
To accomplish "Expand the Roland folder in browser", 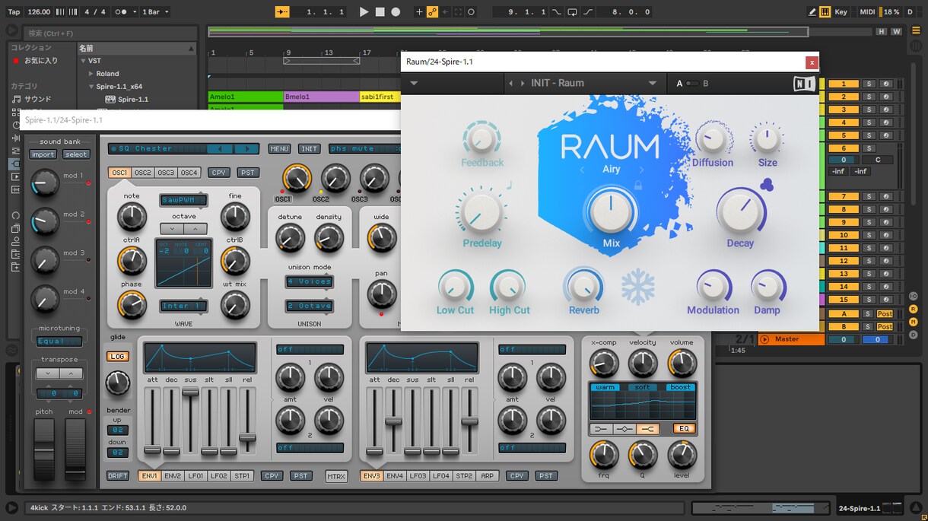I will (91, 74).
